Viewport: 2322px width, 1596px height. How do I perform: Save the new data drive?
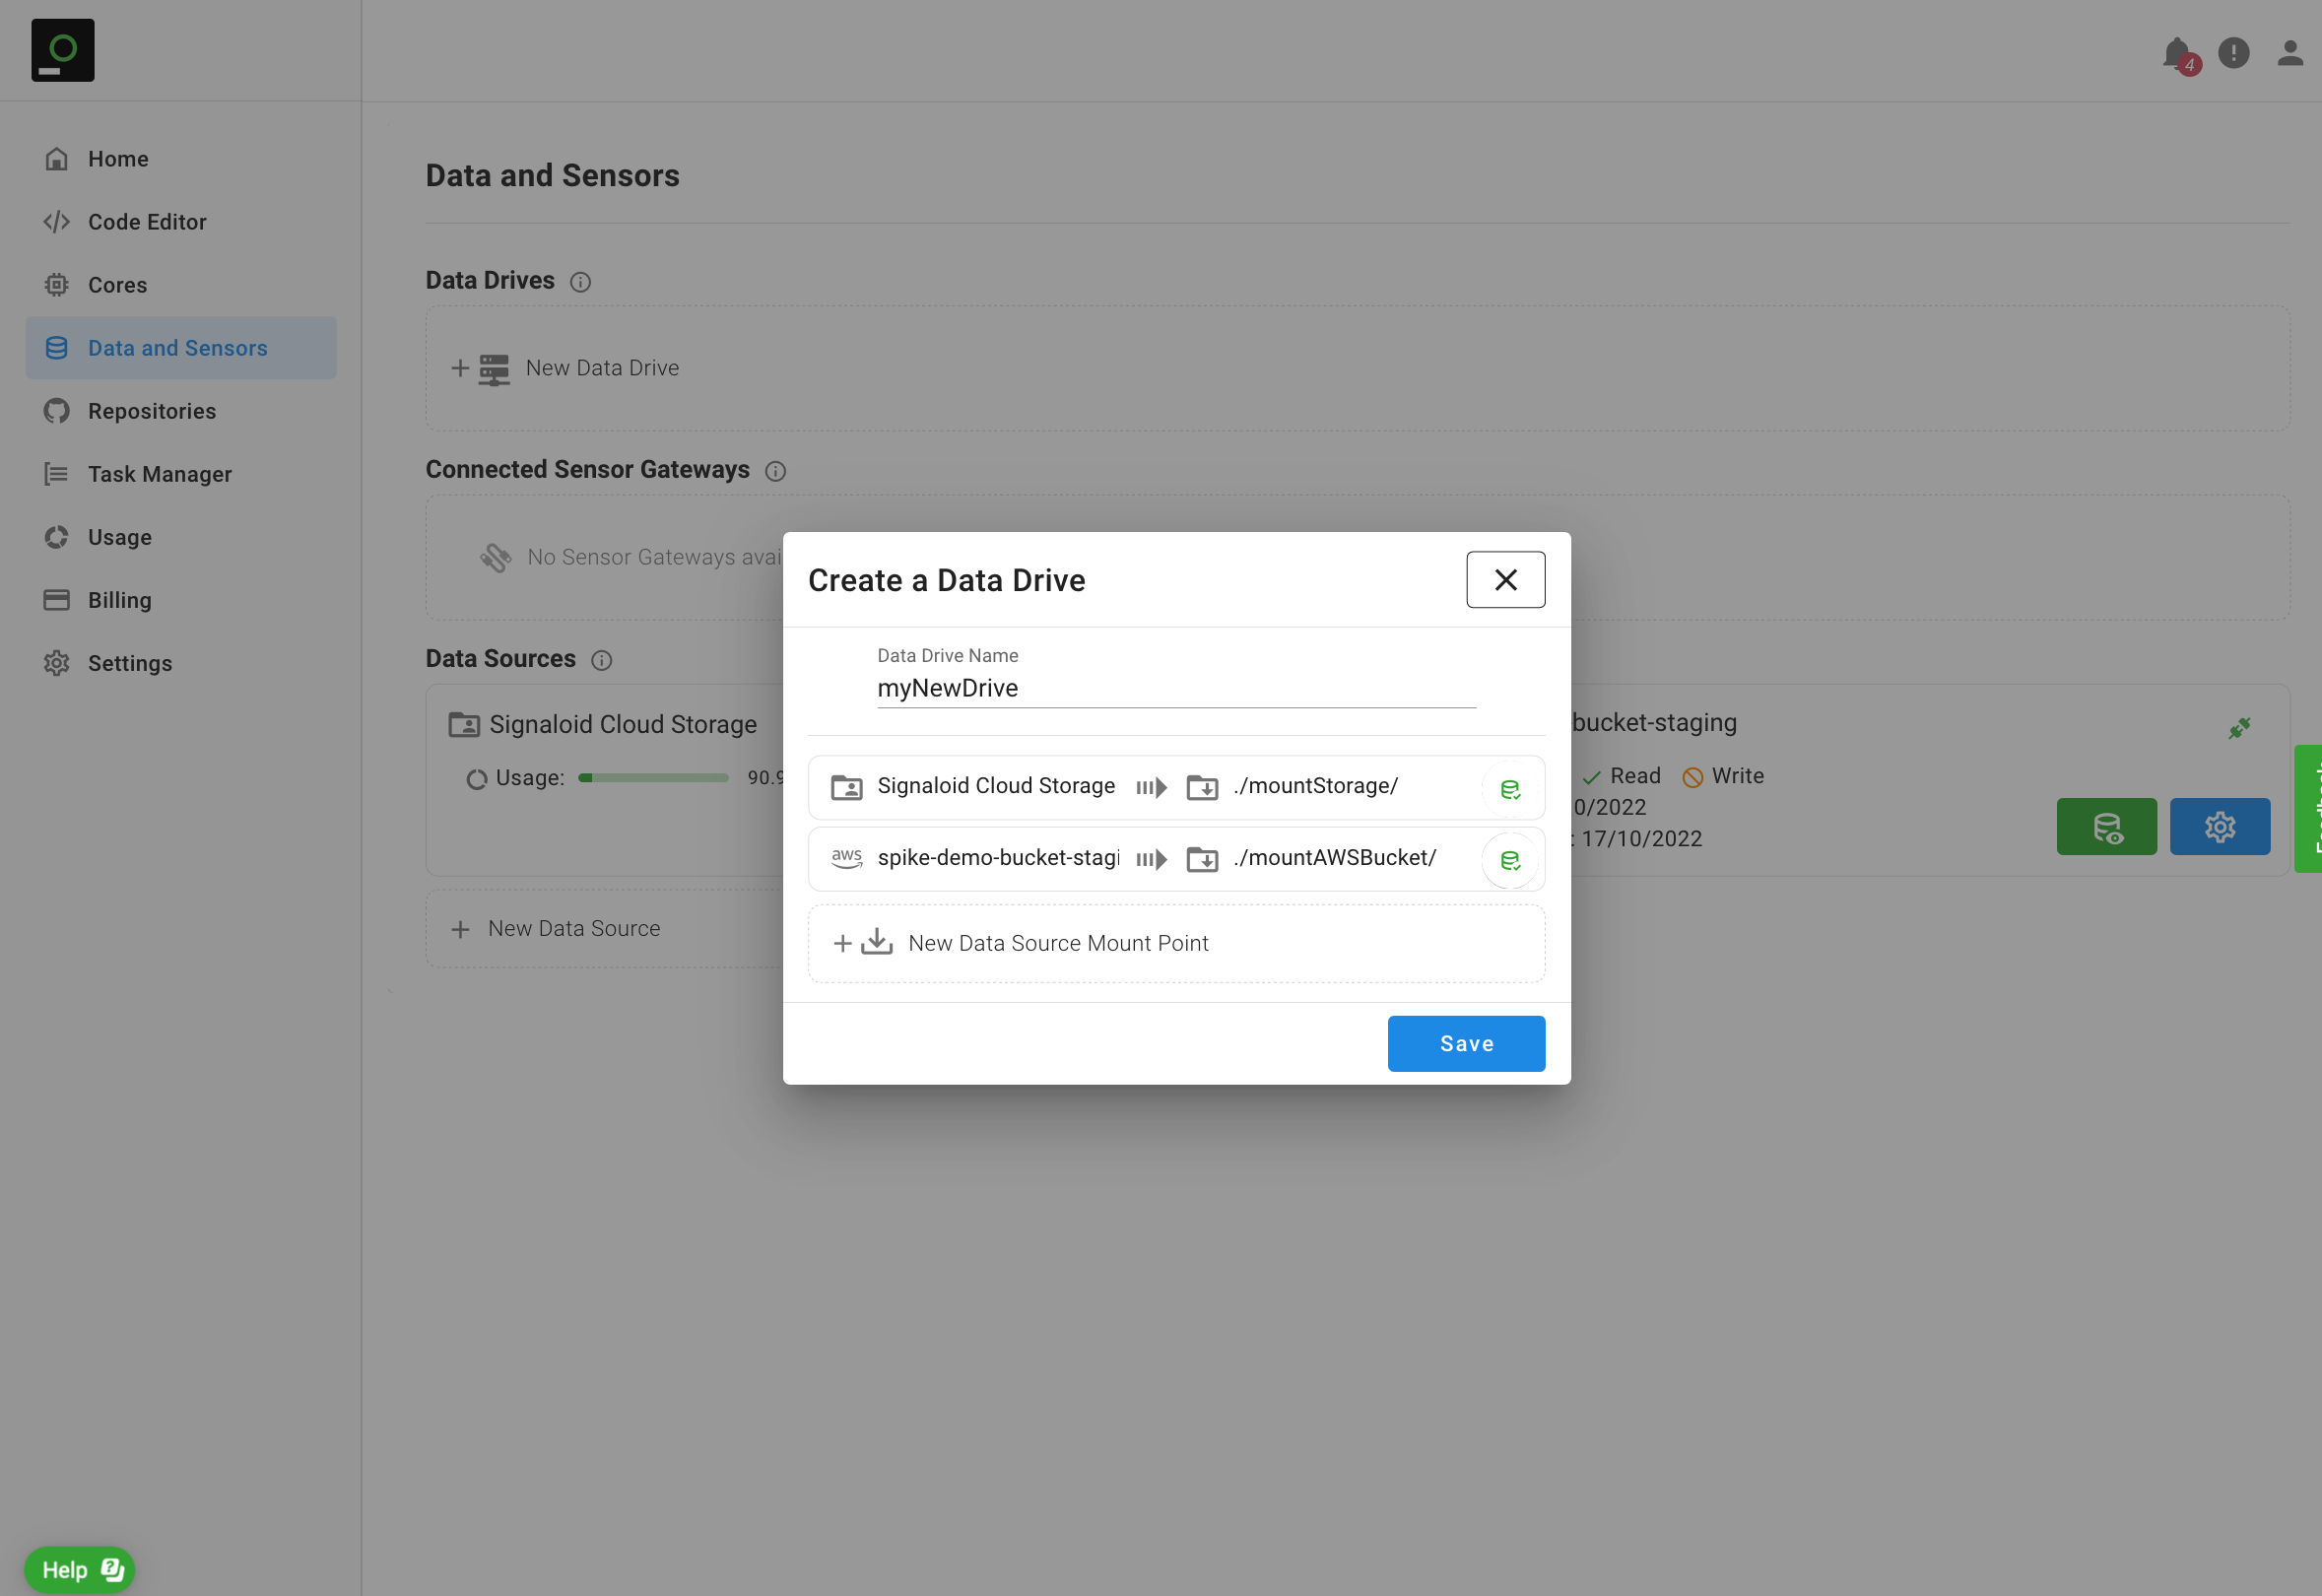(x=1465, y=1043)
